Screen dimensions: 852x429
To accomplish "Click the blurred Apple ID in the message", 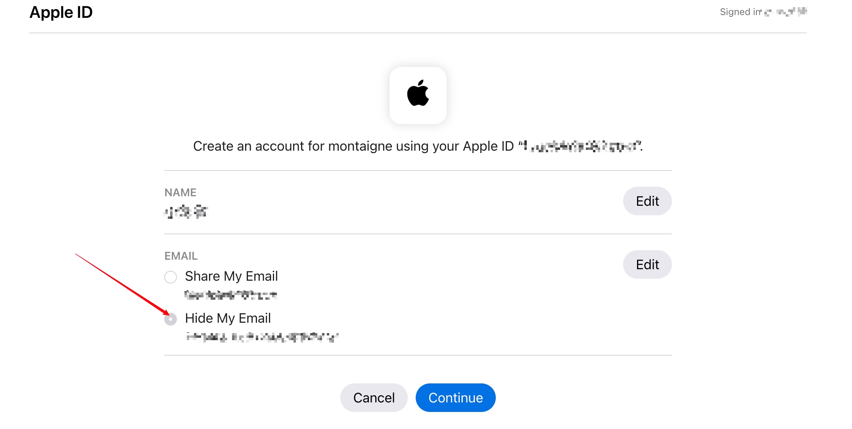I will click(x=581, y=146).
